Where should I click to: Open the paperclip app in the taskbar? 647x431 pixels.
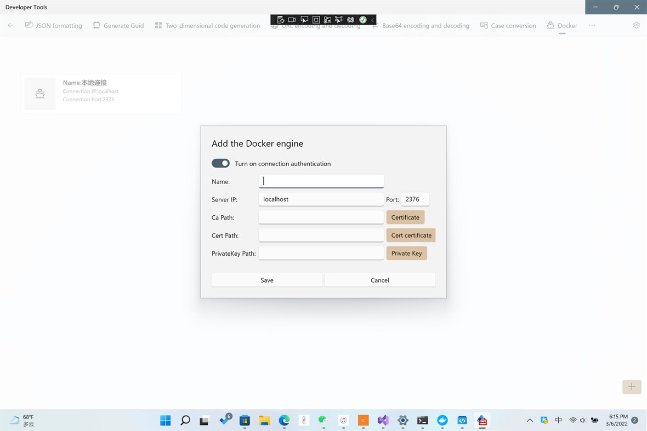pos(304,420)
